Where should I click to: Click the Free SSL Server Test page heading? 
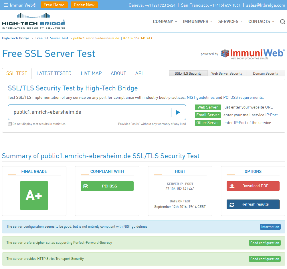49,54
